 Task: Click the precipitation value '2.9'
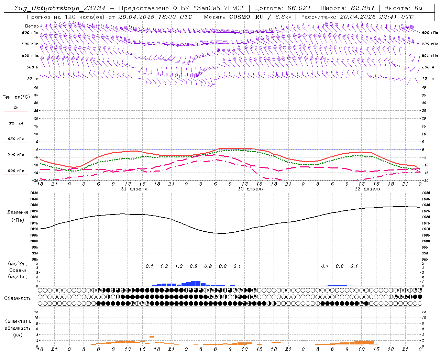point(194,266)
